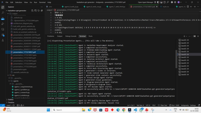Select raastafix_website.zip file
Viewport: 201px width, 113px height.
(21, 72)
